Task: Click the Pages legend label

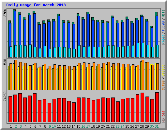Action: pos(163,40)
